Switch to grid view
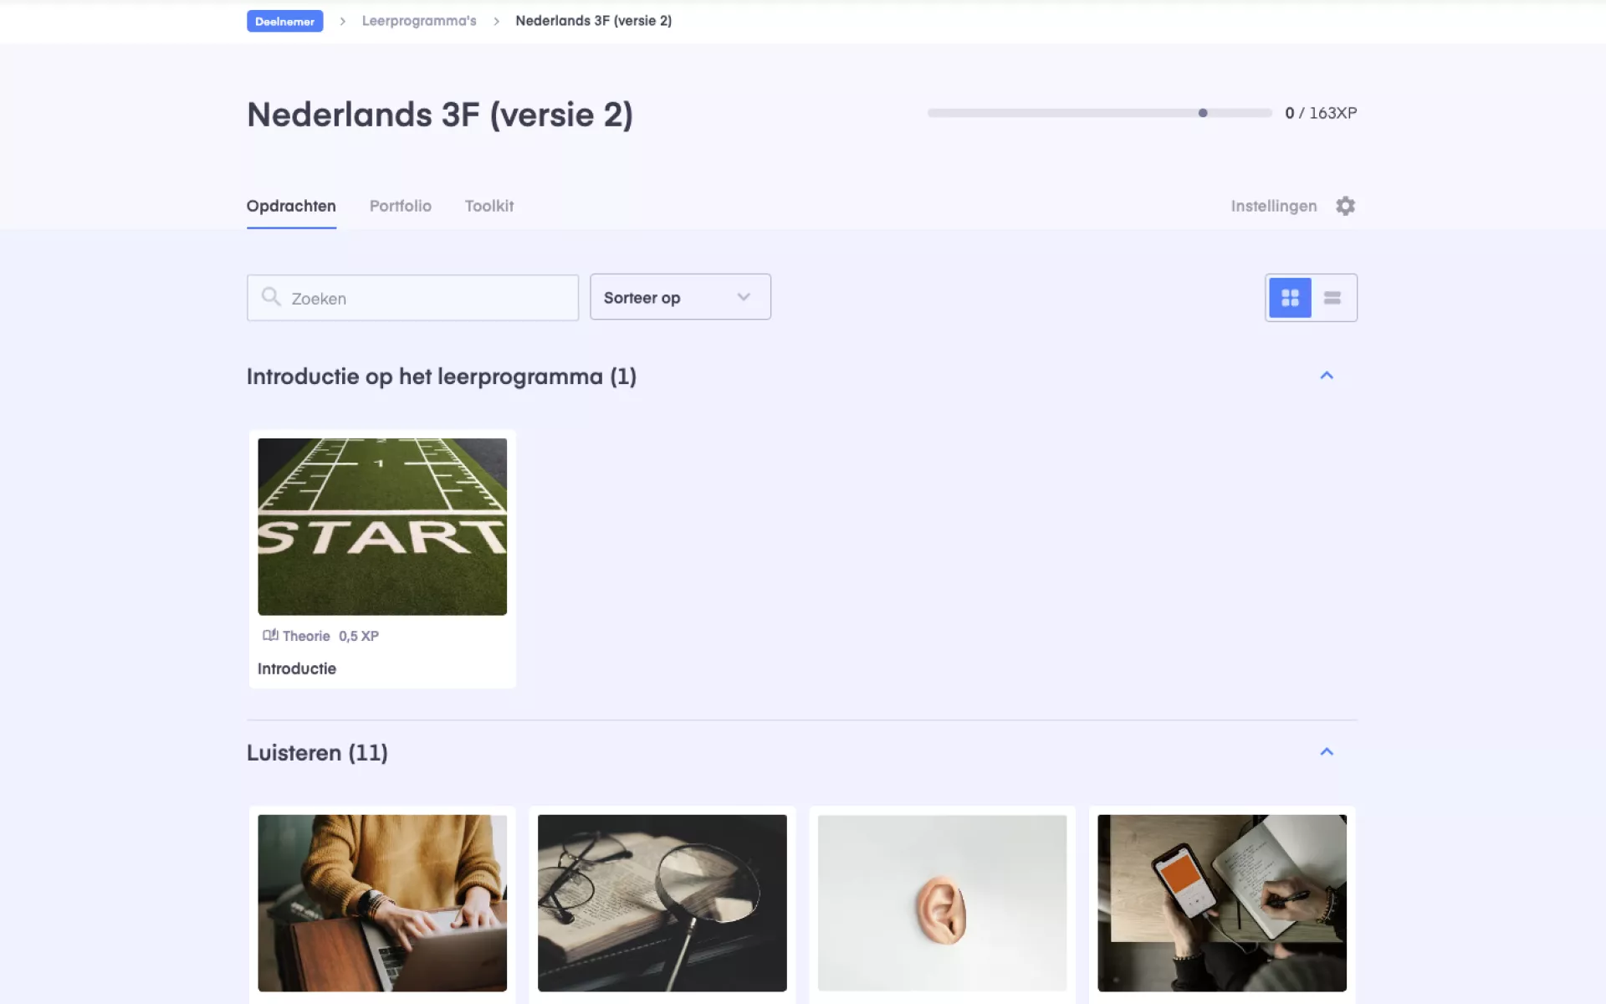1606x1004 pixels. tap(1290, 298)
